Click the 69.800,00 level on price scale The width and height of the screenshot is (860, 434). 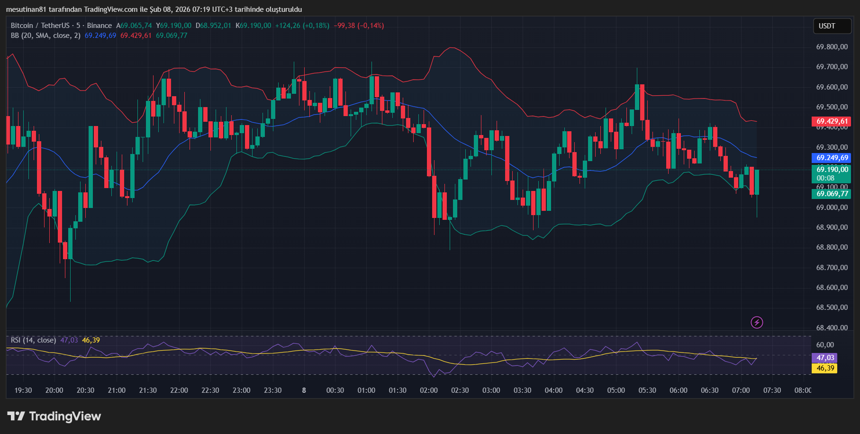click(832, 47)
